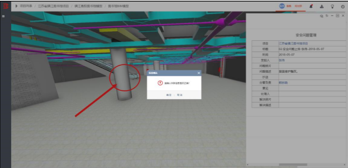Click the restore window icon in panel header
Image resolution: width=348 pixels, height=168 pixels.
pyautogui.click(x=337, y=16)
